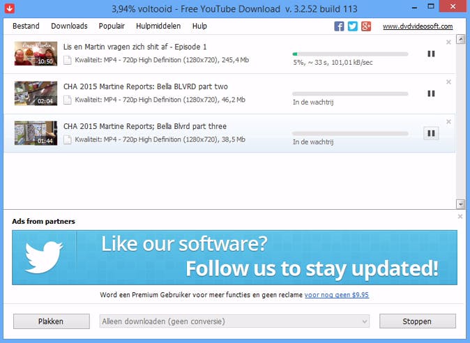Viewport: 470px width, 343px height.
Task: Click file icon beside 46,2 Mb quality
Action: [68, 100]
